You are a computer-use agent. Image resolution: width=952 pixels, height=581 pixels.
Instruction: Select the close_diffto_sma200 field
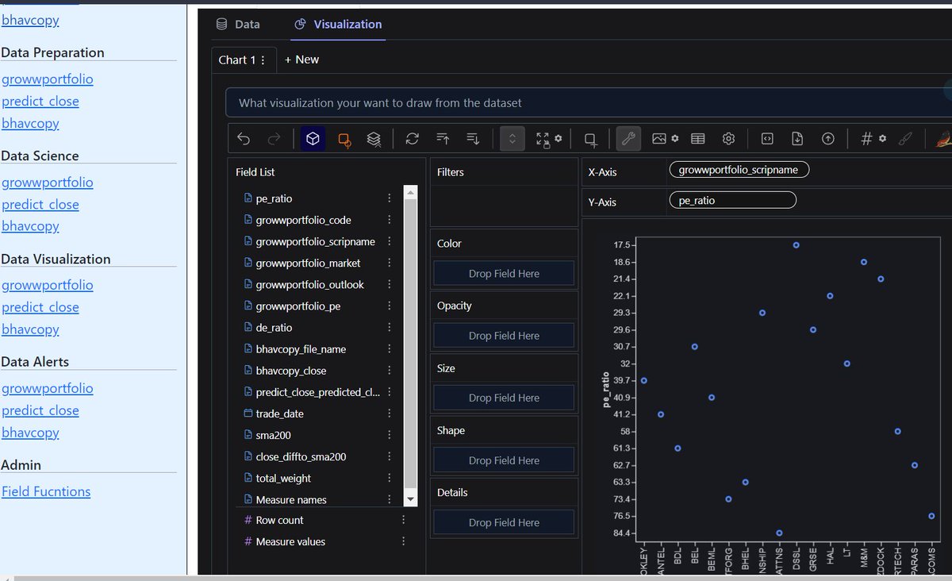[x=301, y=456]
